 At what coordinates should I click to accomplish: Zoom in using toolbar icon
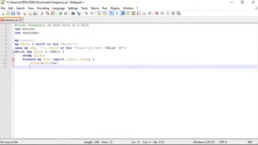(86, 13)
